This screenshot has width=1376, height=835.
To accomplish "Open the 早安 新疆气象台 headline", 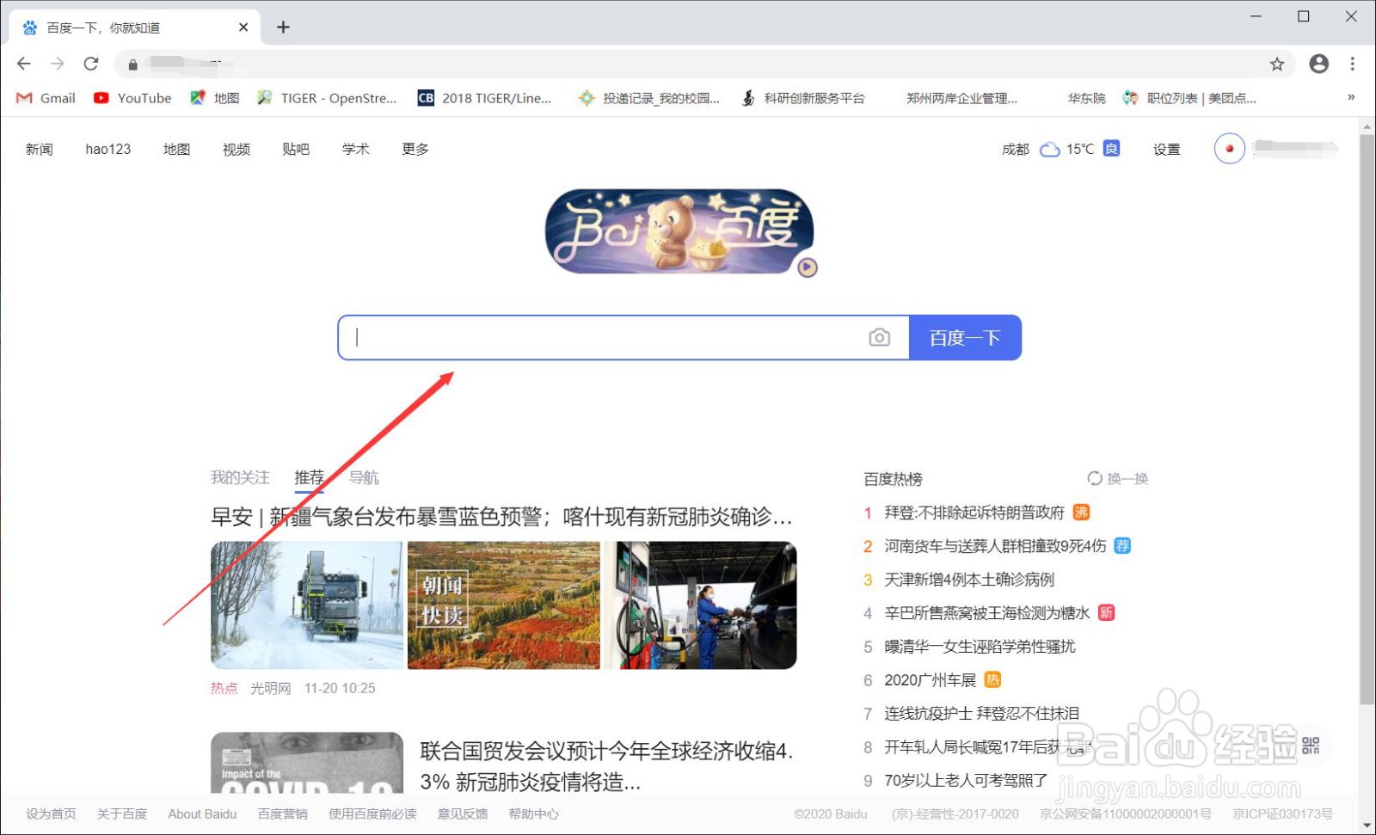I will click(x=501, y=517).
